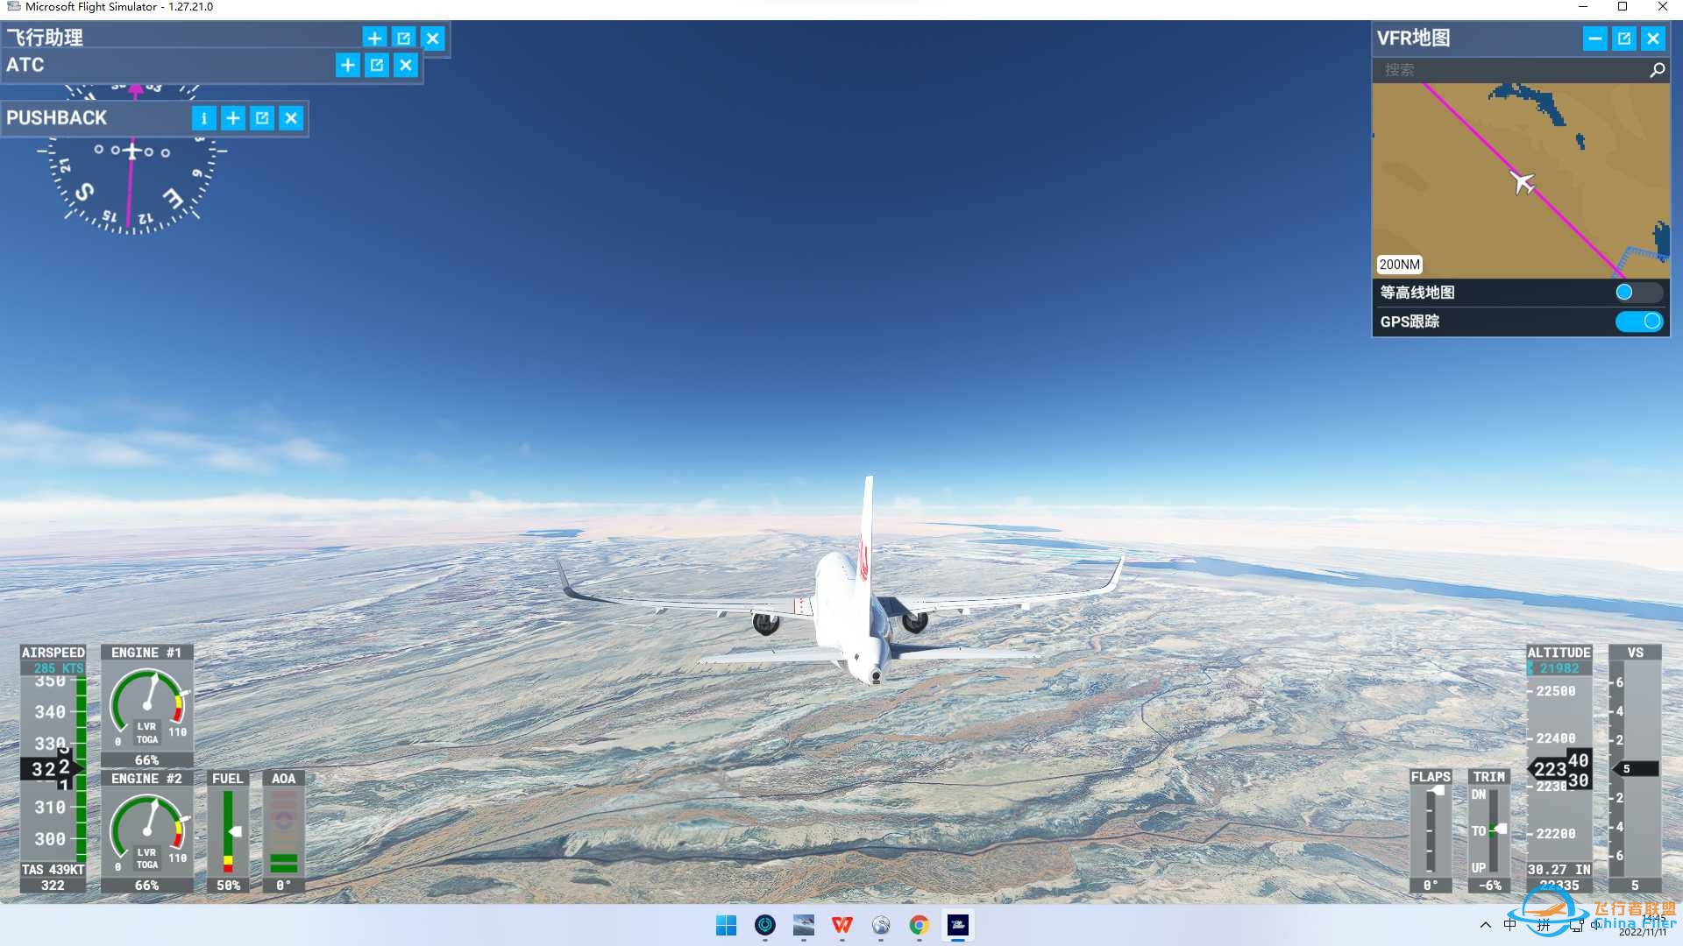Pop out the PUSHBACK panel

(262, 118)
